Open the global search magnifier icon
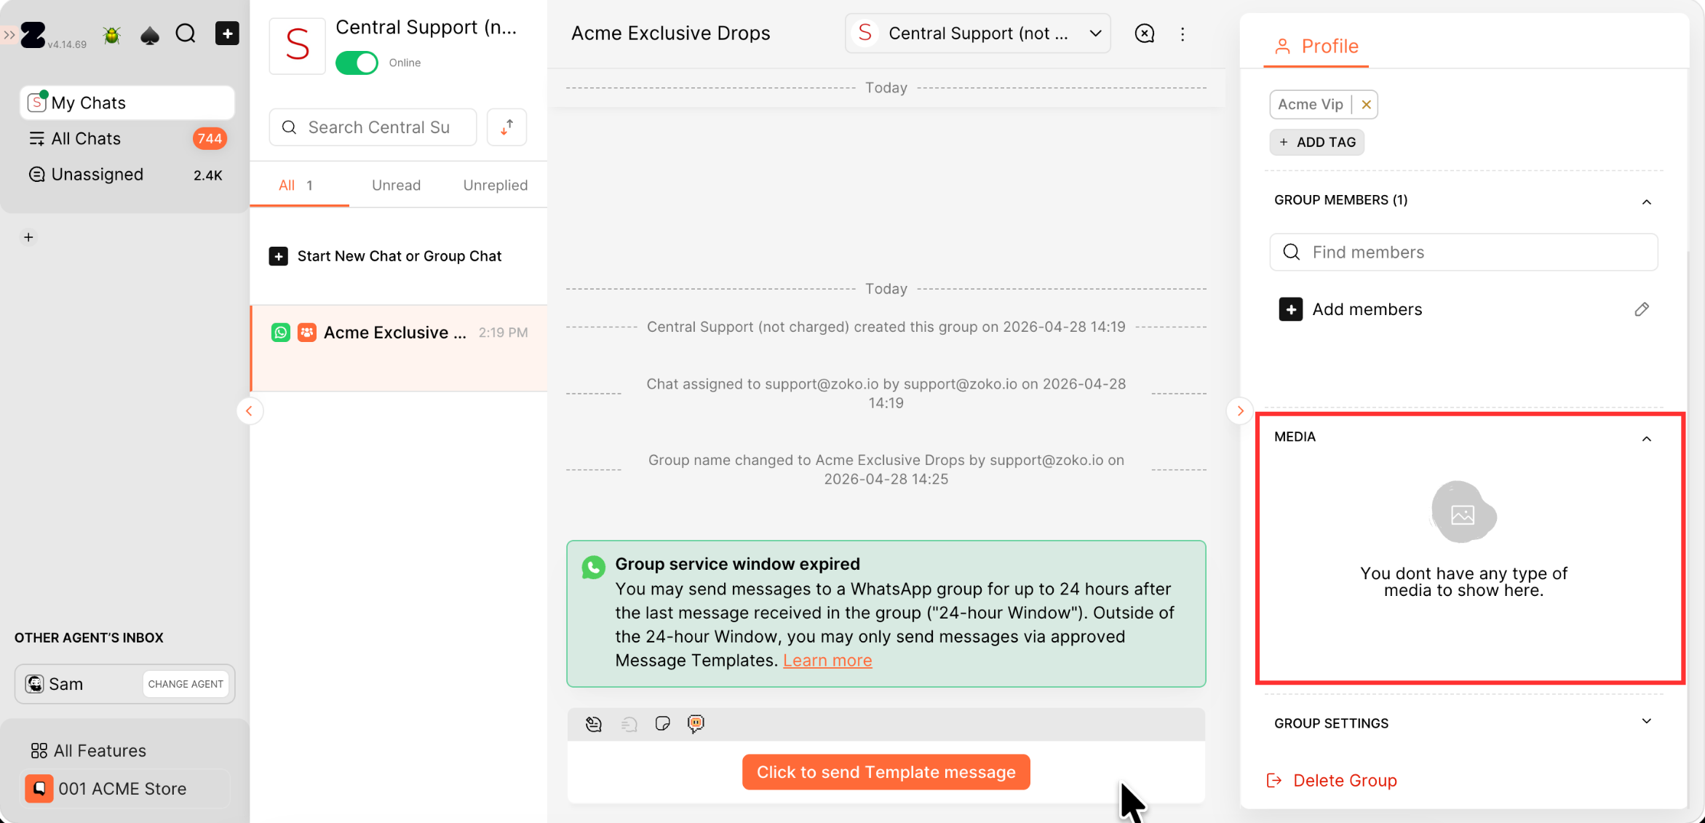This screenshot has height=823, width=1705. (186, 34)
